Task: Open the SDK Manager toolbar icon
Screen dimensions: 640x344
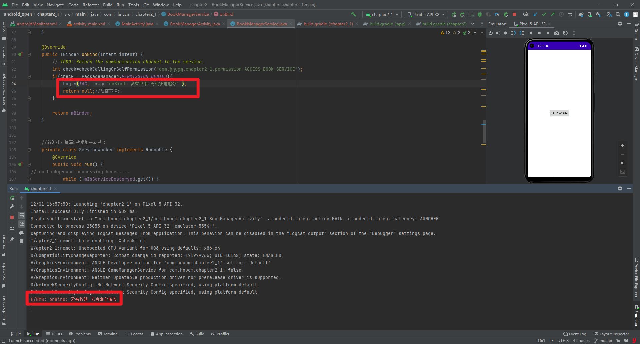Action: pos(598,14)
